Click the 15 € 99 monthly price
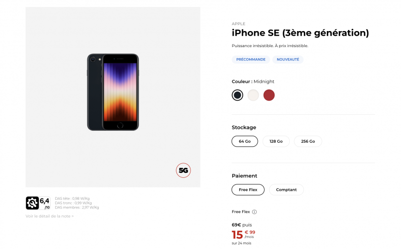Screen dimensions: 401x249 (243, 234)
